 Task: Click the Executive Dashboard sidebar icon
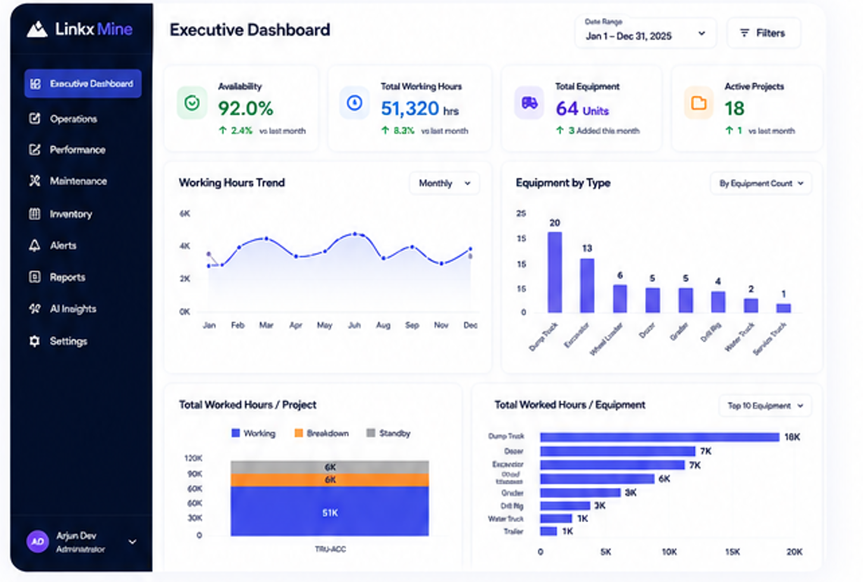pos(35,83)
